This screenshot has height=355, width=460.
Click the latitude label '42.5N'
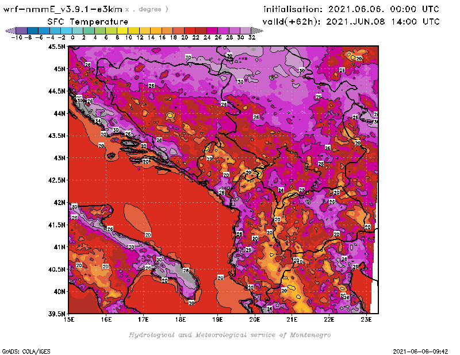pos(56,180)
